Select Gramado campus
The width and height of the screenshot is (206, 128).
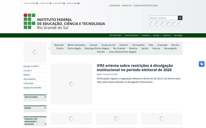162,45
